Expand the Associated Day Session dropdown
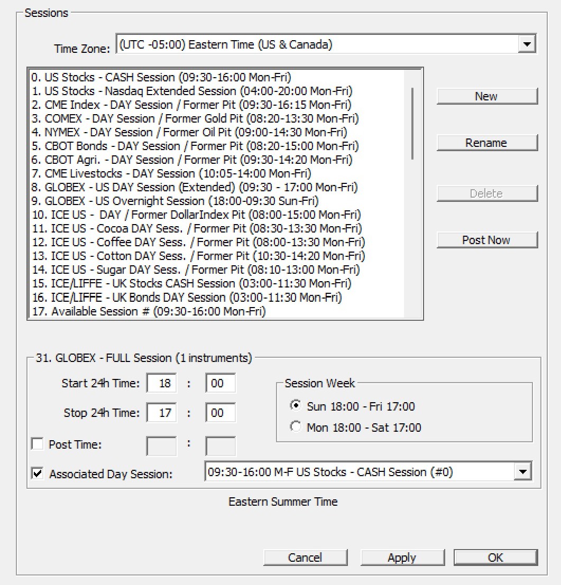This screenshot has height=585, width=561. [522, 471]
